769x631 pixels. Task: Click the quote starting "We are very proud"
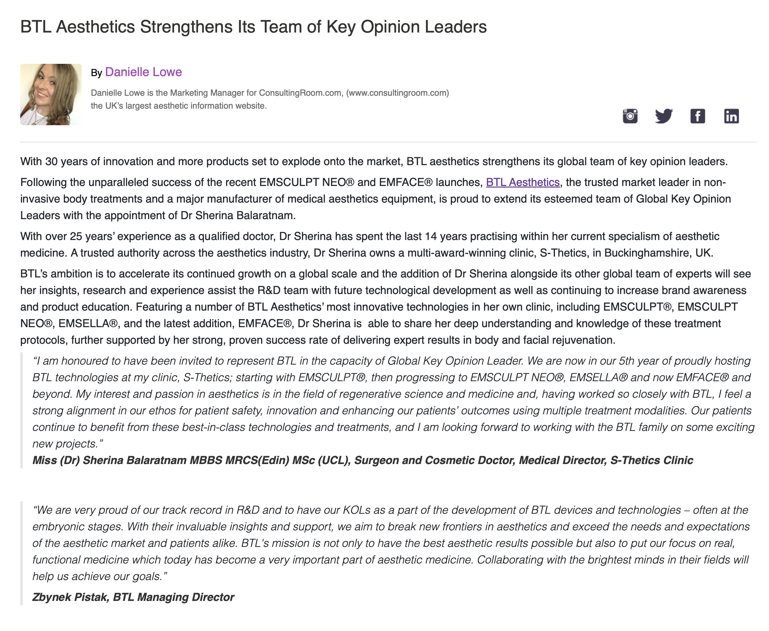[391, 543]
